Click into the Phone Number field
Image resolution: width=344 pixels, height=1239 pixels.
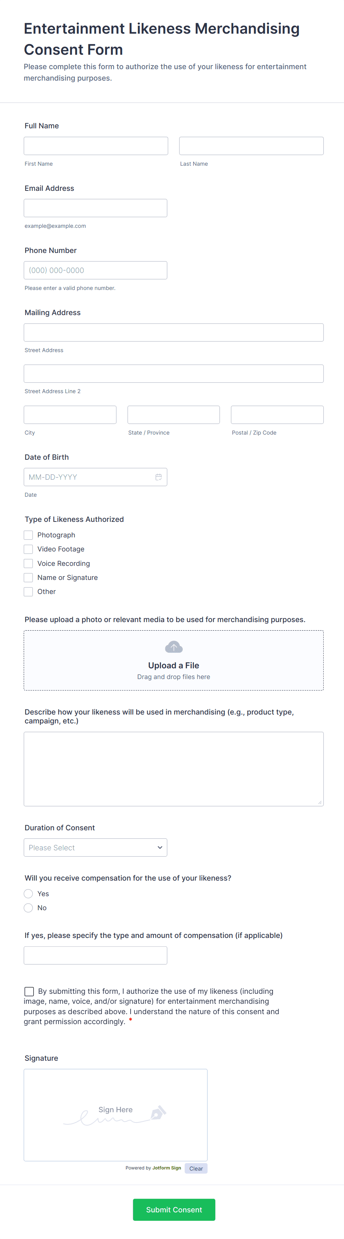(95, 270)
